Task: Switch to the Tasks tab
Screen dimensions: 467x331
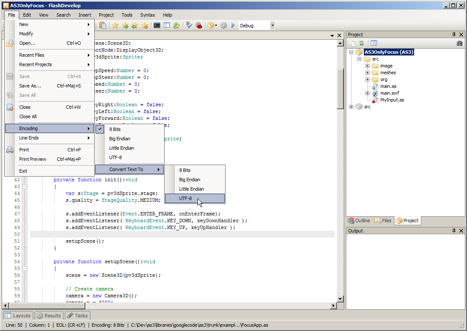Action: coord(77,316)
